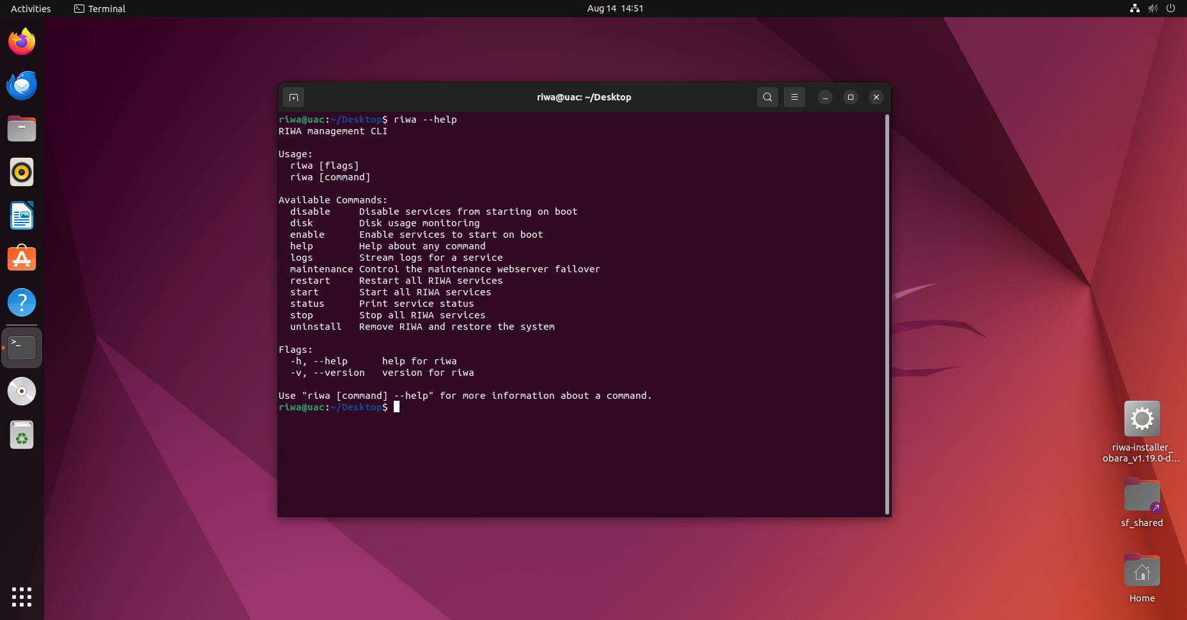The height and width of the screenshot is (620, 1187).
Task: Select the riwa-installer desktop file
Action: coord(1142,431)
